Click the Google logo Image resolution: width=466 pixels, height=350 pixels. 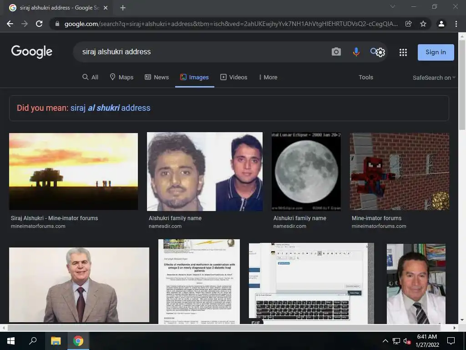coord(32,52)
